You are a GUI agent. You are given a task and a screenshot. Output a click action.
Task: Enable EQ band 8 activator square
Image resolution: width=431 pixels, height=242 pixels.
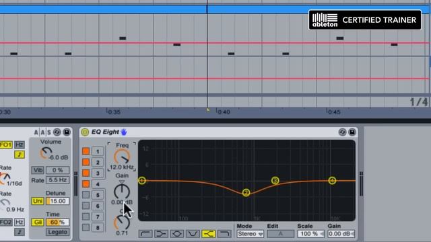click(86, 227)
